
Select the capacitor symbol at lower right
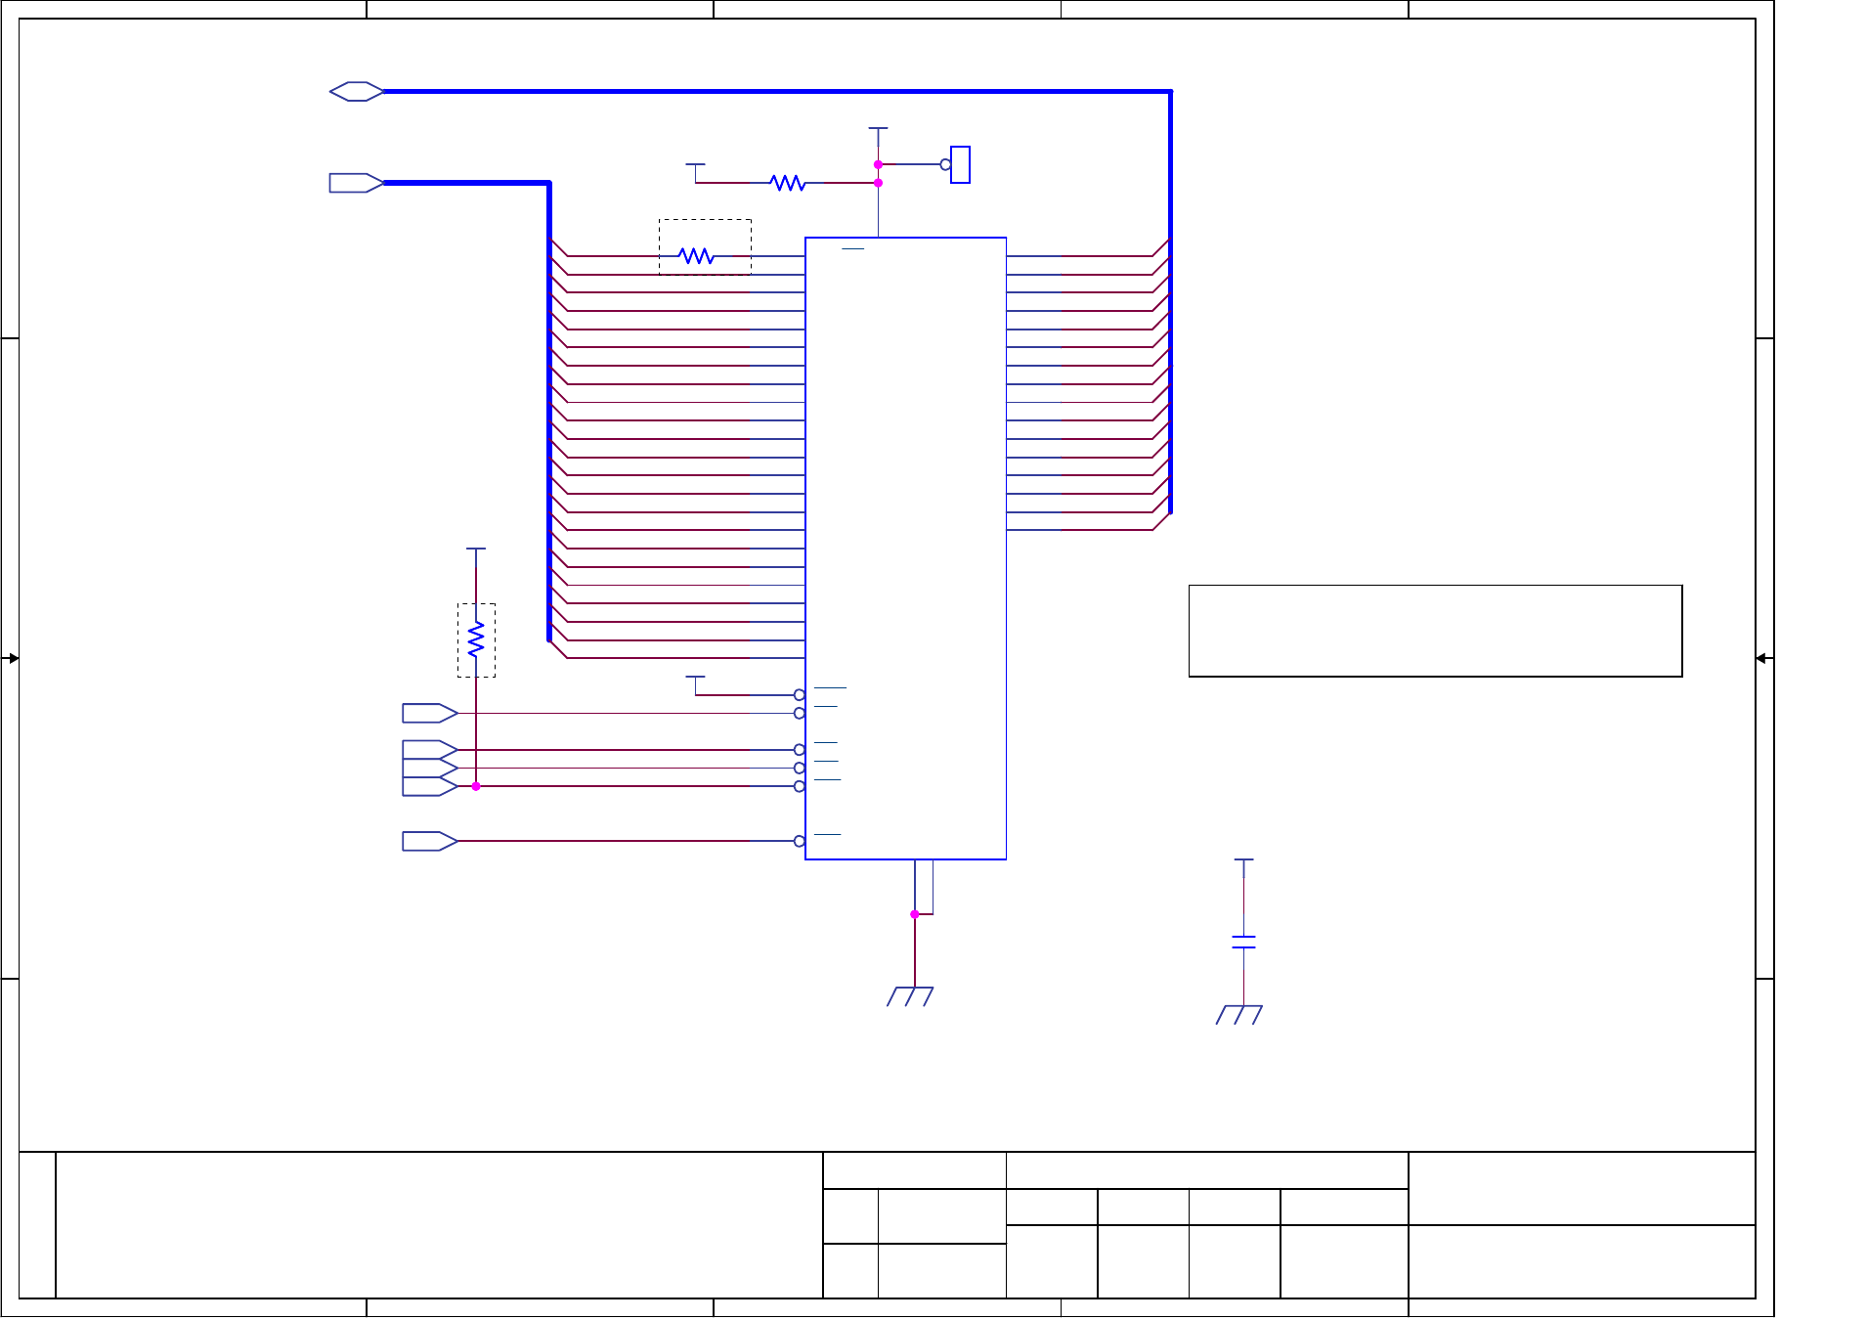[1243, 942]
